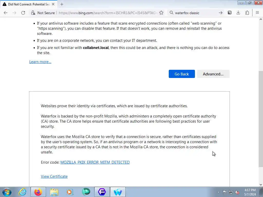The width and height of the screenshot is (263, 197).
Task: Open a new tab with the plus button
Action: (62, 4)
